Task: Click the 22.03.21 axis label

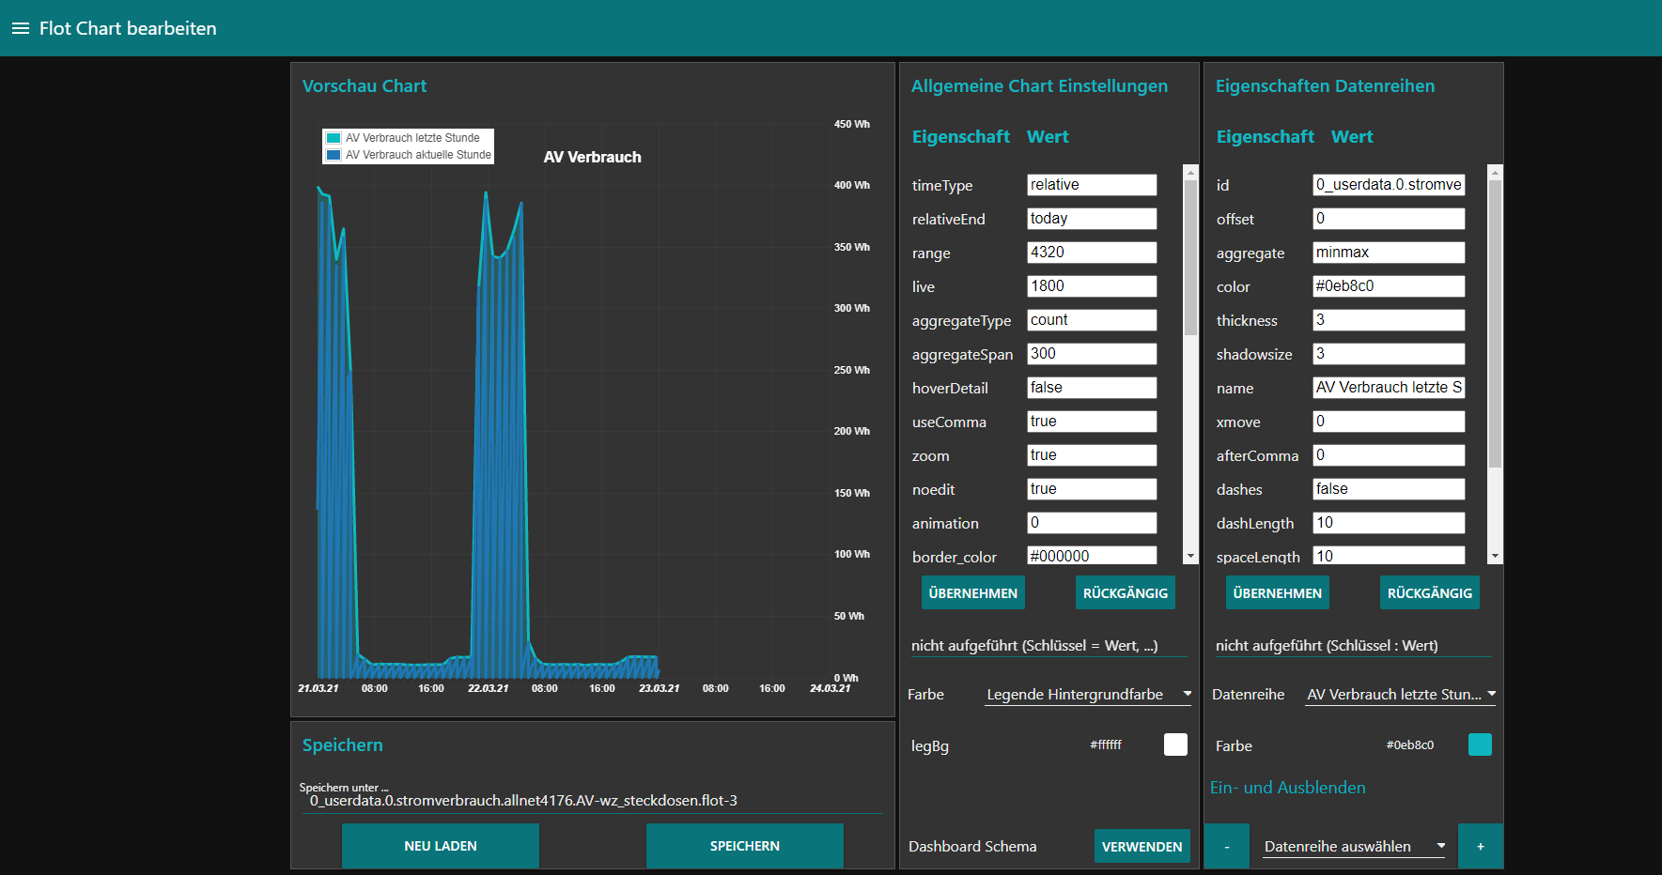Action: point(489,688)
